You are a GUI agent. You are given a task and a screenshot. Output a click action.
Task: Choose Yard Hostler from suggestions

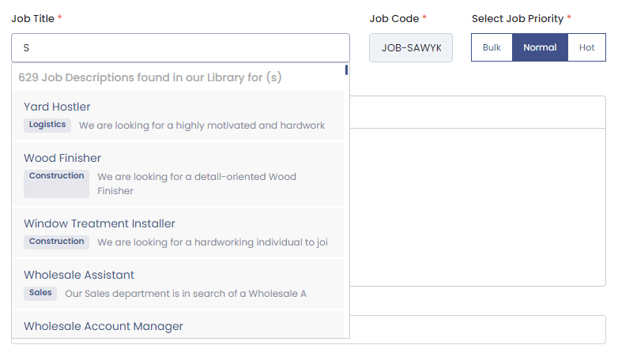(x=57, y=107)
